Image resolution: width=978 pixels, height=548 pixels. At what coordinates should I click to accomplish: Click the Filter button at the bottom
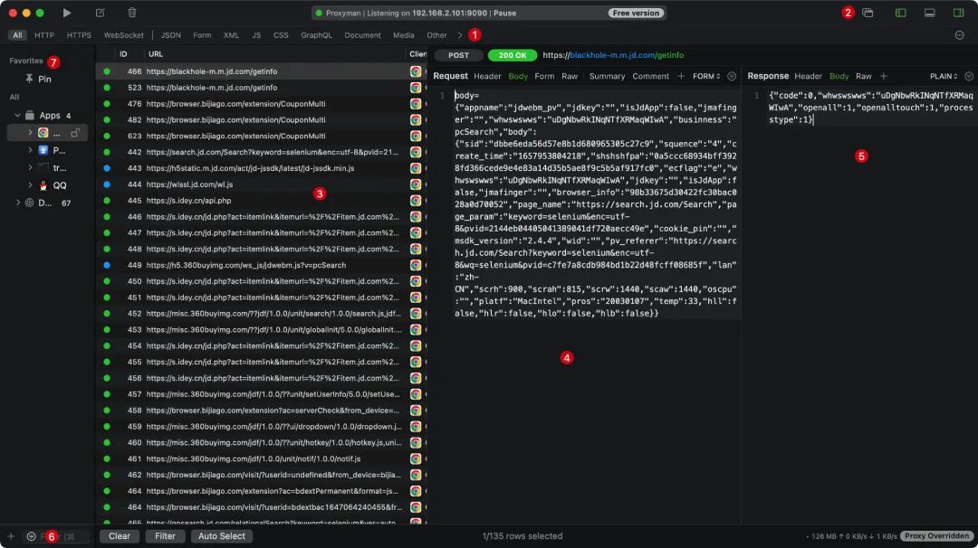tap(166, 536)
